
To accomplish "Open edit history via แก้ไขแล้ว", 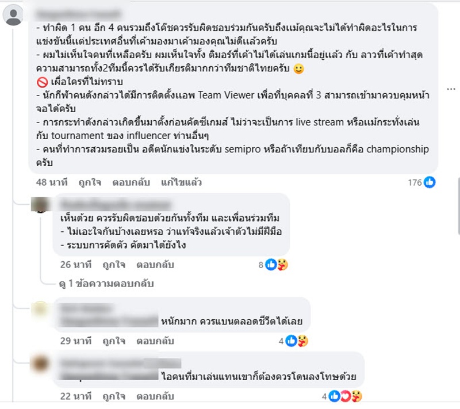I will coord(181,182).
